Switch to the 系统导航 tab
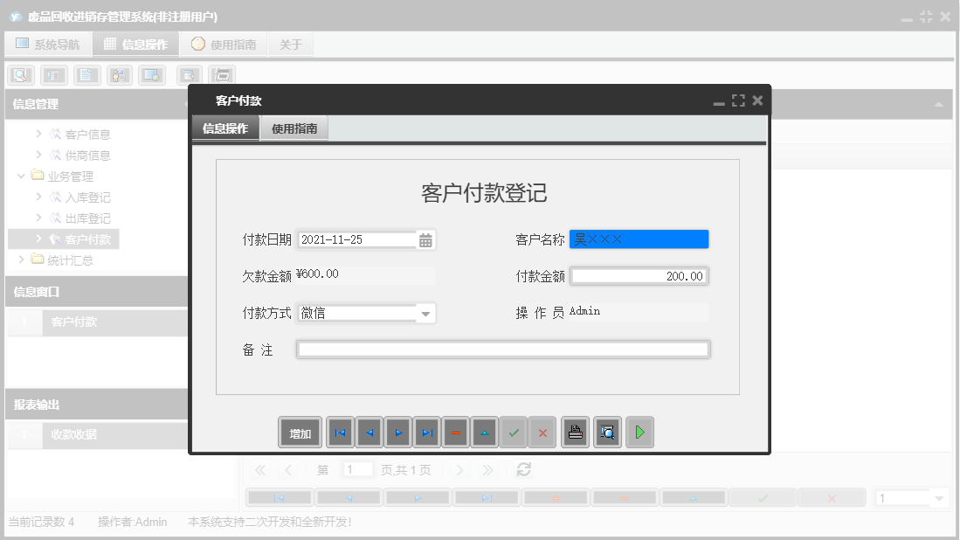Screen dimensions: 960x540 click(48, 43)
